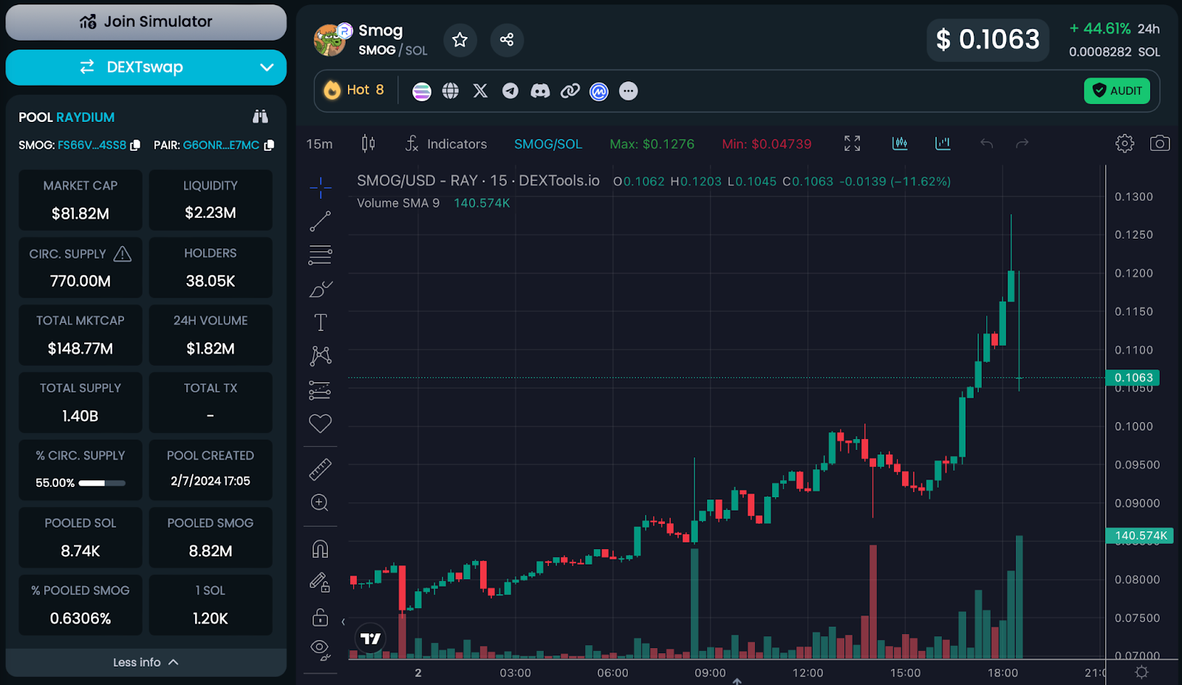Toggle chart fullscreen mode
Image resolution: width=1182 pixels, height=685 pixels.
853,143
